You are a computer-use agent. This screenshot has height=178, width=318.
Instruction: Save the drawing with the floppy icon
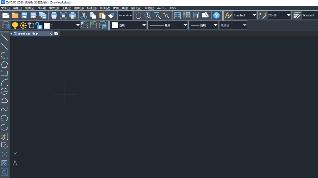(24, 16)
